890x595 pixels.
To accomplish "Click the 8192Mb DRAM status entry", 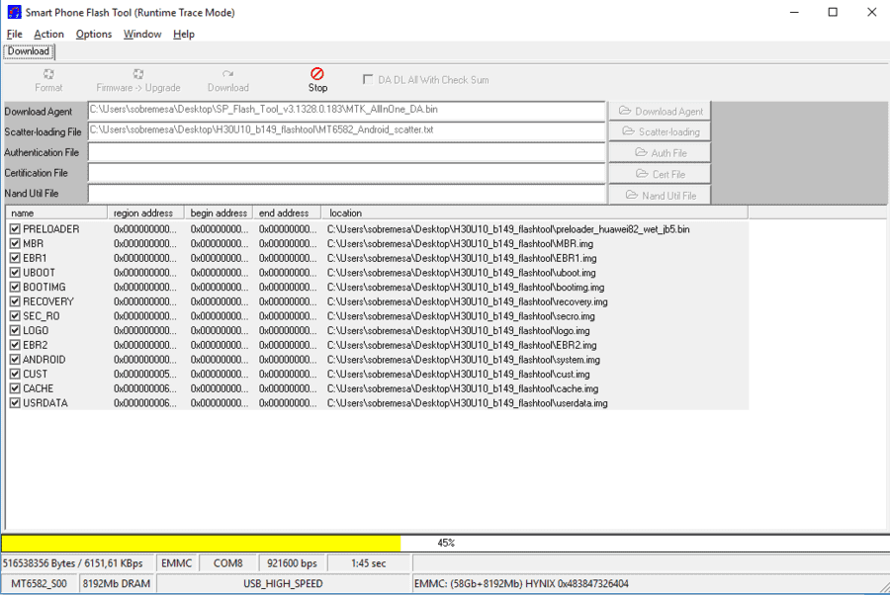I will tap(117, 584).
